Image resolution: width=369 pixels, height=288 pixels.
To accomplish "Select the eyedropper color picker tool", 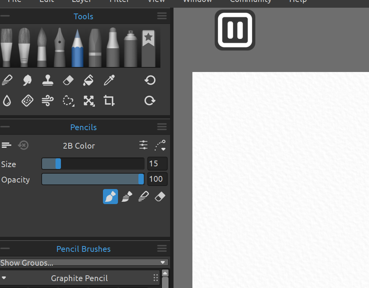I will (x=109, y=80).
